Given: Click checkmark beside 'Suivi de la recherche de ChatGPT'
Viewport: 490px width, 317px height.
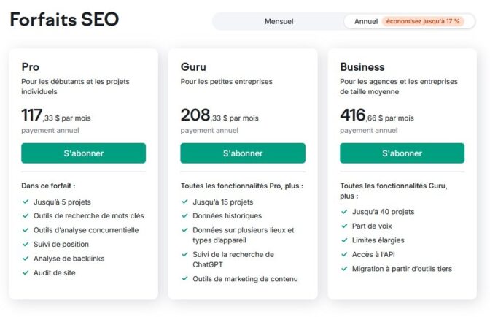Looking at the screenshot, I should tap(184, 254).
